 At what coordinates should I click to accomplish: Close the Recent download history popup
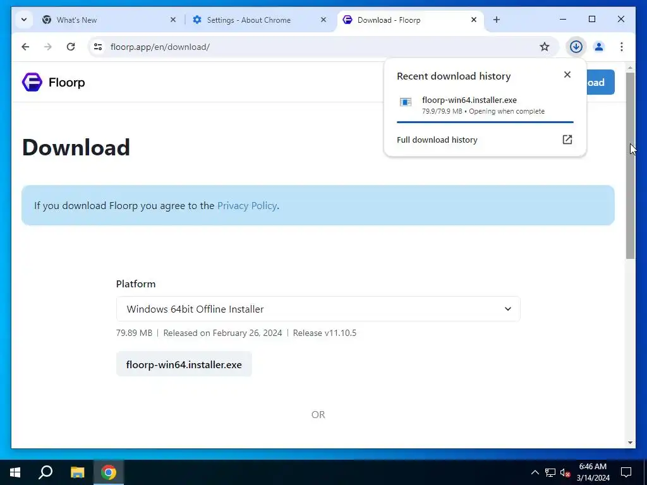coord(567,75)
